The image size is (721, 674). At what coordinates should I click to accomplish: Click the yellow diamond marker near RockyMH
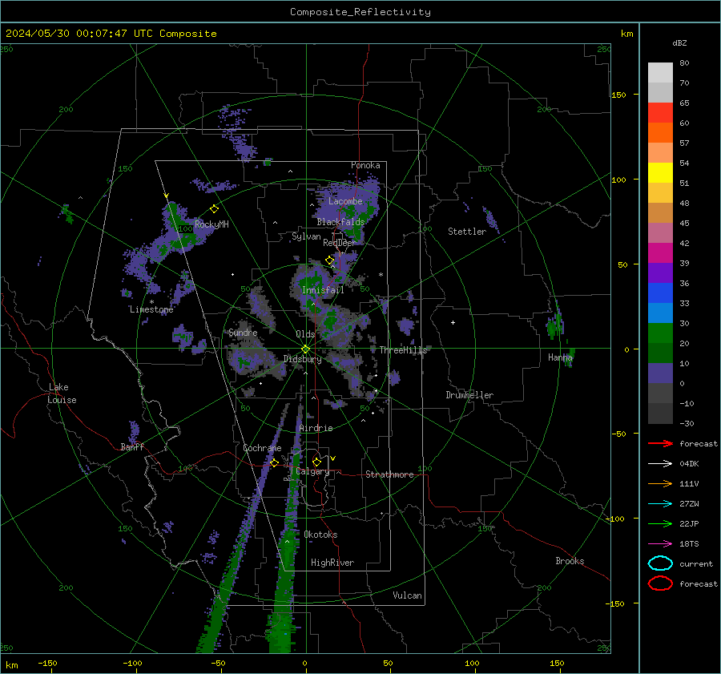tap(214, 209)
